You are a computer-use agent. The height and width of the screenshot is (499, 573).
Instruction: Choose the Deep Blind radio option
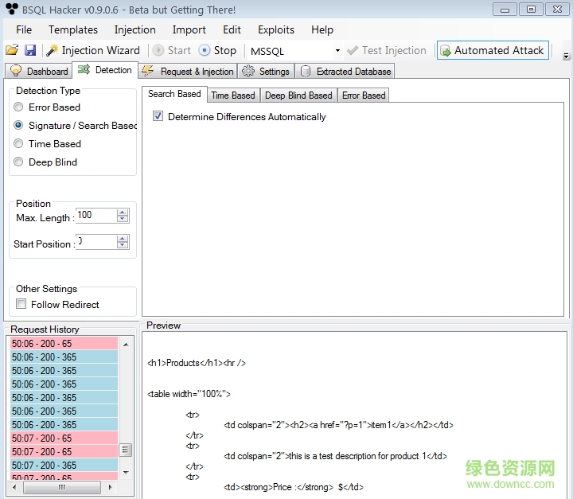tap(18, 162)
